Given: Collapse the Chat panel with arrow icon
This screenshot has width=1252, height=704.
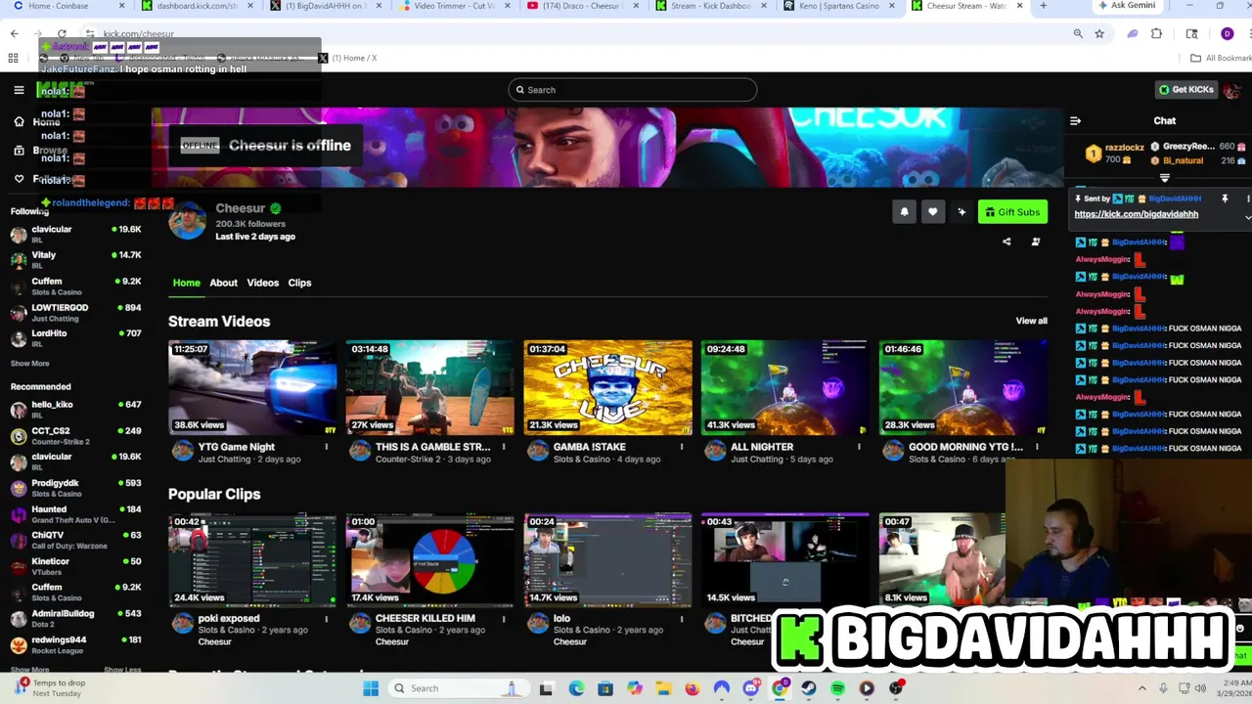Looking at the screenshot, I should 1075,120.
